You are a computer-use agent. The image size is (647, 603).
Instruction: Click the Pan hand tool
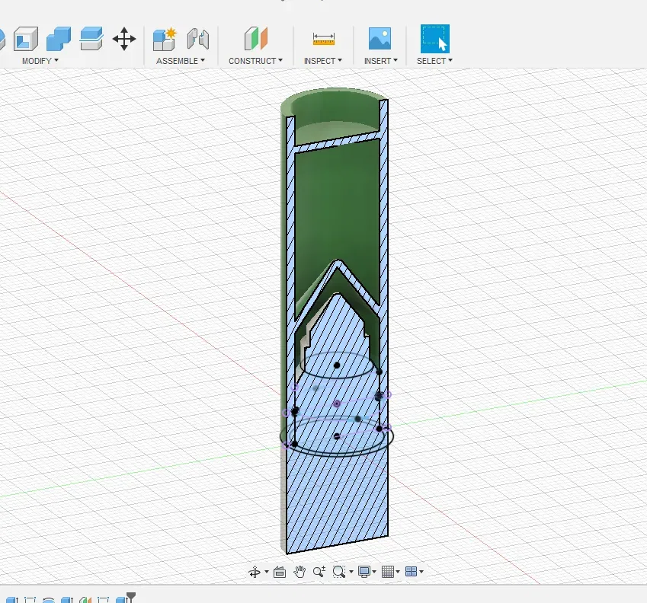[300, 572]
